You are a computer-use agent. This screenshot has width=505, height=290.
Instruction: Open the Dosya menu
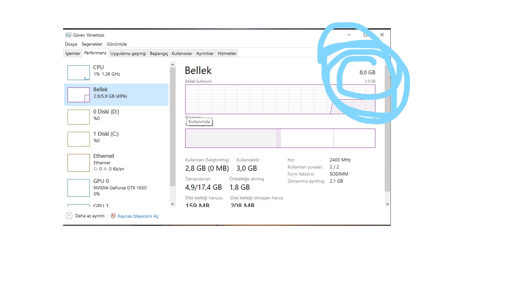tap(71, 44)
